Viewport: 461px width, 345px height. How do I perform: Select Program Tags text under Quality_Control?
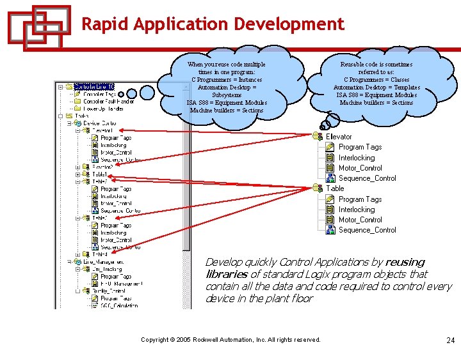pos(116,298)
